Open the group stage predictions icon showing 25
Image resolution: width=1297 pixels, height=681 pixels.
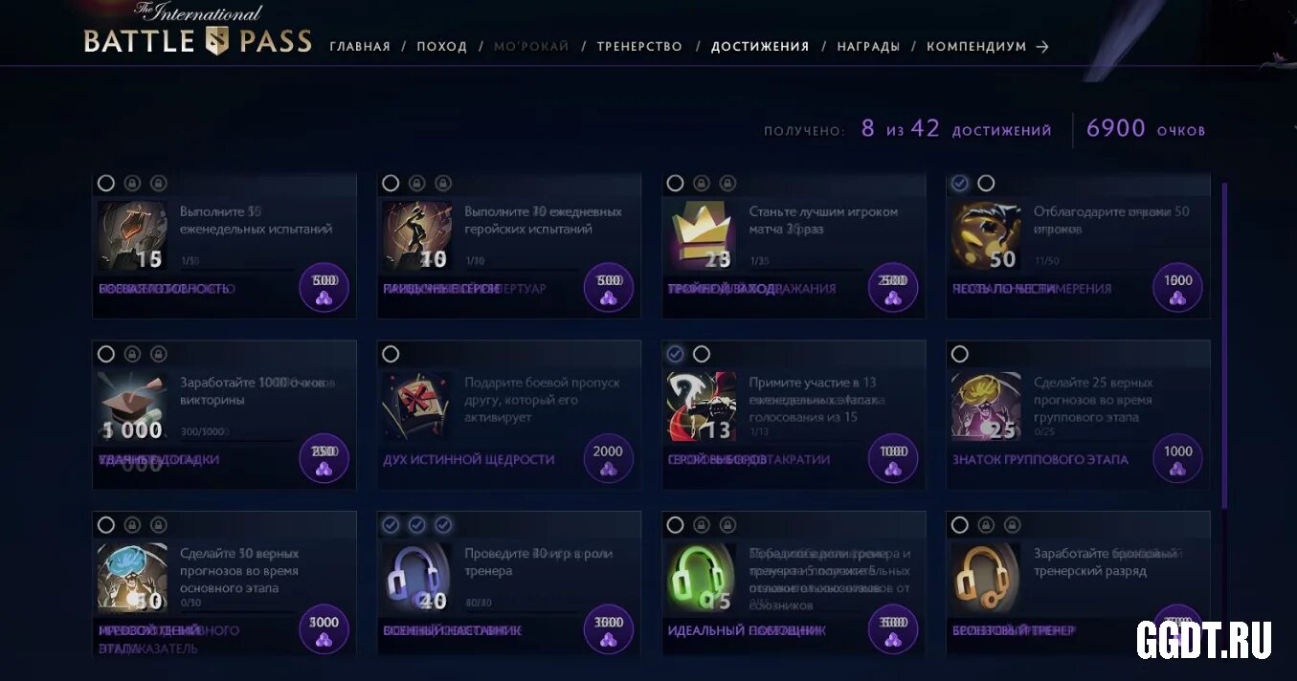tap(986, 406)
